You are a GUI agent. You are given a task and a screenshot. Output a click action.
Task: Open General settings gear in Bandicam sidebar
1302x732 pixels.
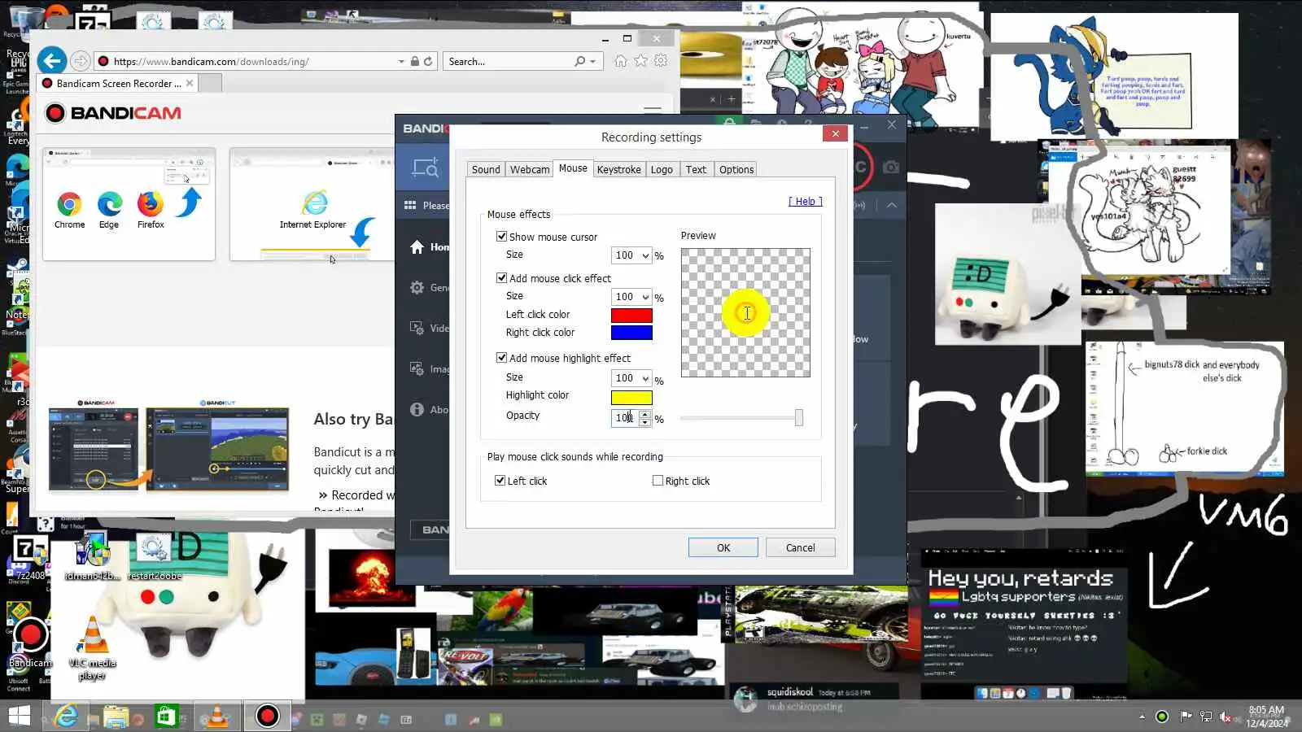417,287
